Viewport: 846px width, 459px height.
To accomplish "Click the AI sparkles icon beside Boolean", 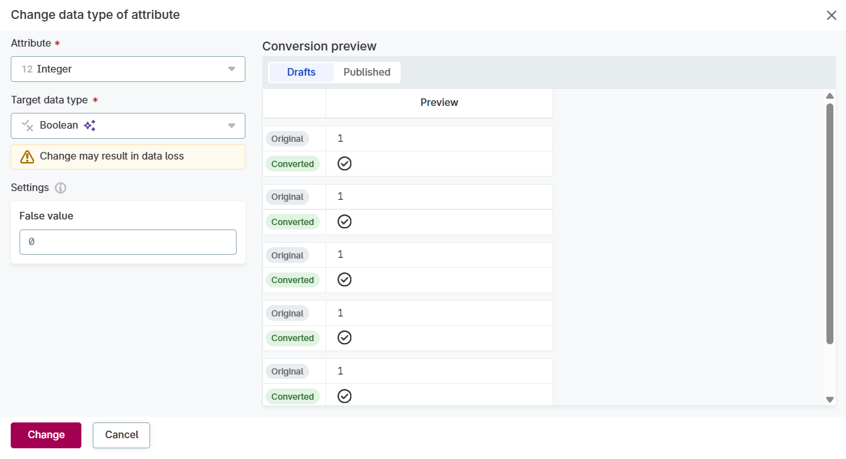I will (x=89, y=125).
